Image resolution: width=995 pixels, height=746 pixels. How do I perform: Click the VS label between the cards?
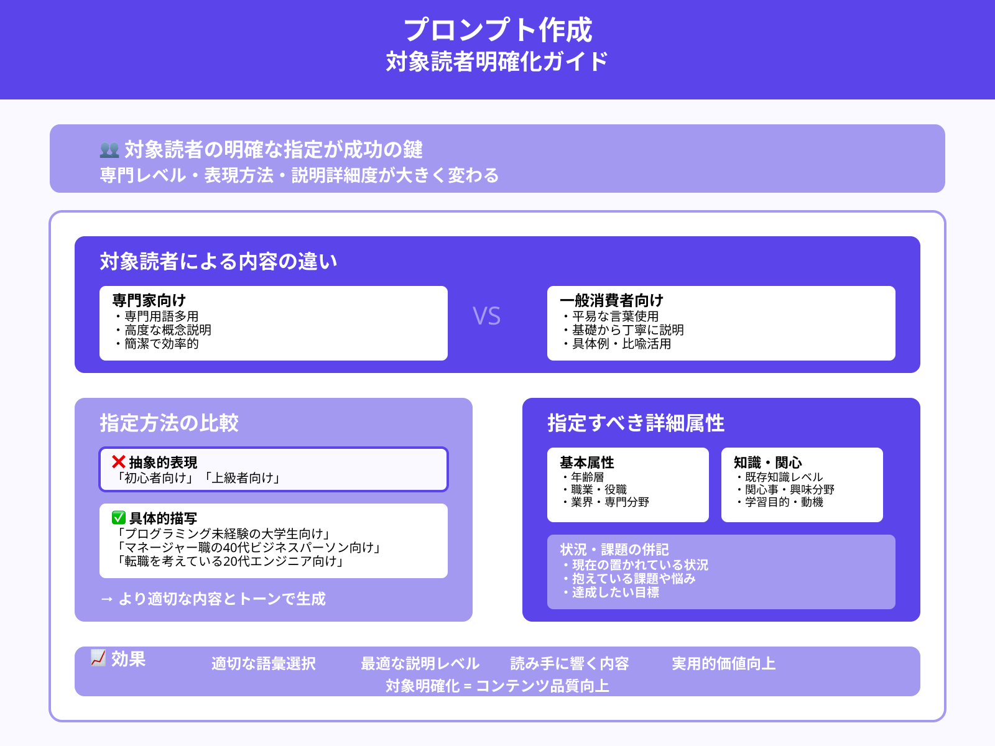coord(486,316)
